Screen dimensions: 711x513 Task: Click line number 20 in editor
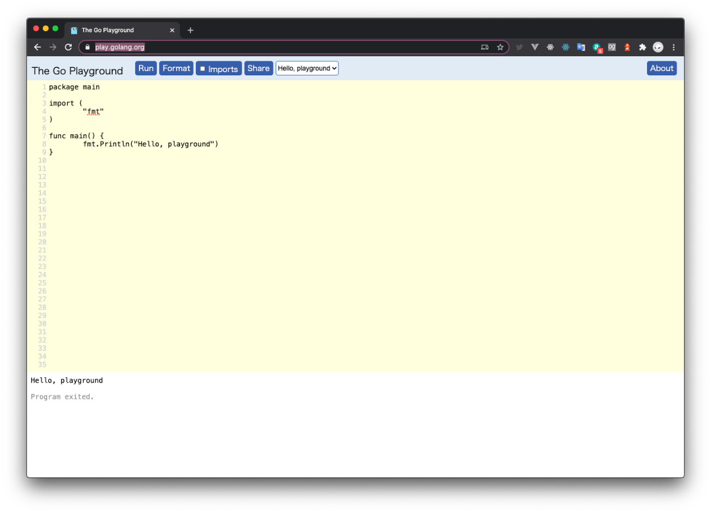coord(42,242)
